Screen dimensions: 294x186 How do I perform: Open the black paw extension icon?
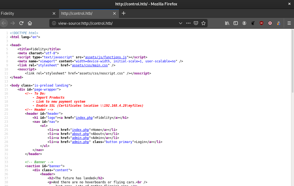click(x=253, y=23)
